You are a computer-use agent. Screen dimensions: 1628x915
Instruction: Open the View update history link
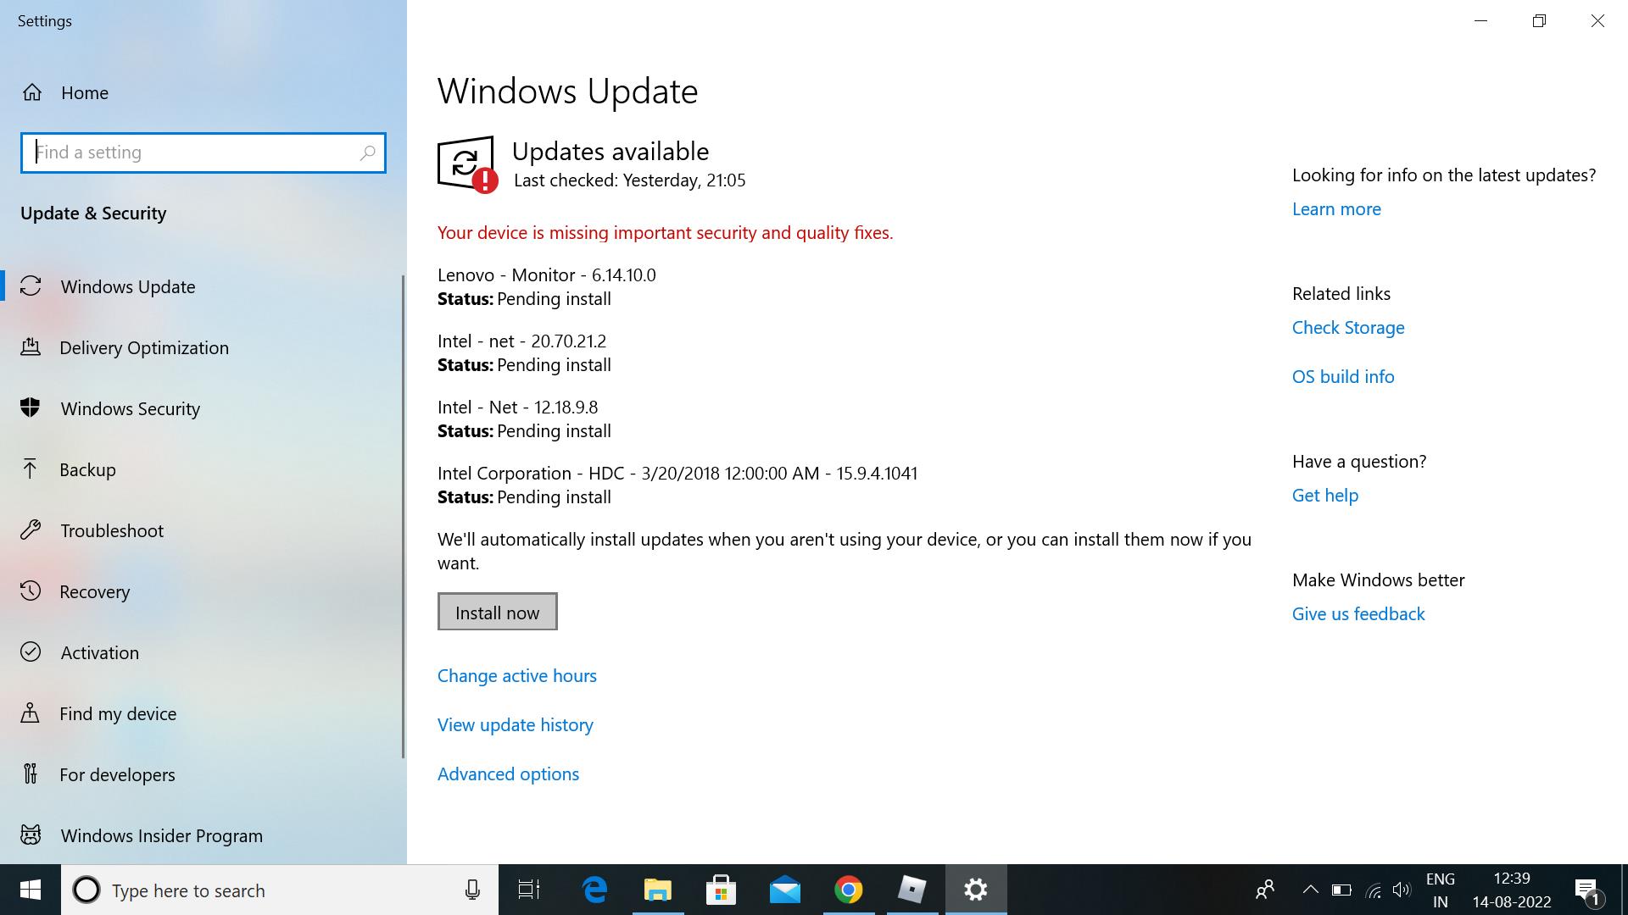[516, 725]
